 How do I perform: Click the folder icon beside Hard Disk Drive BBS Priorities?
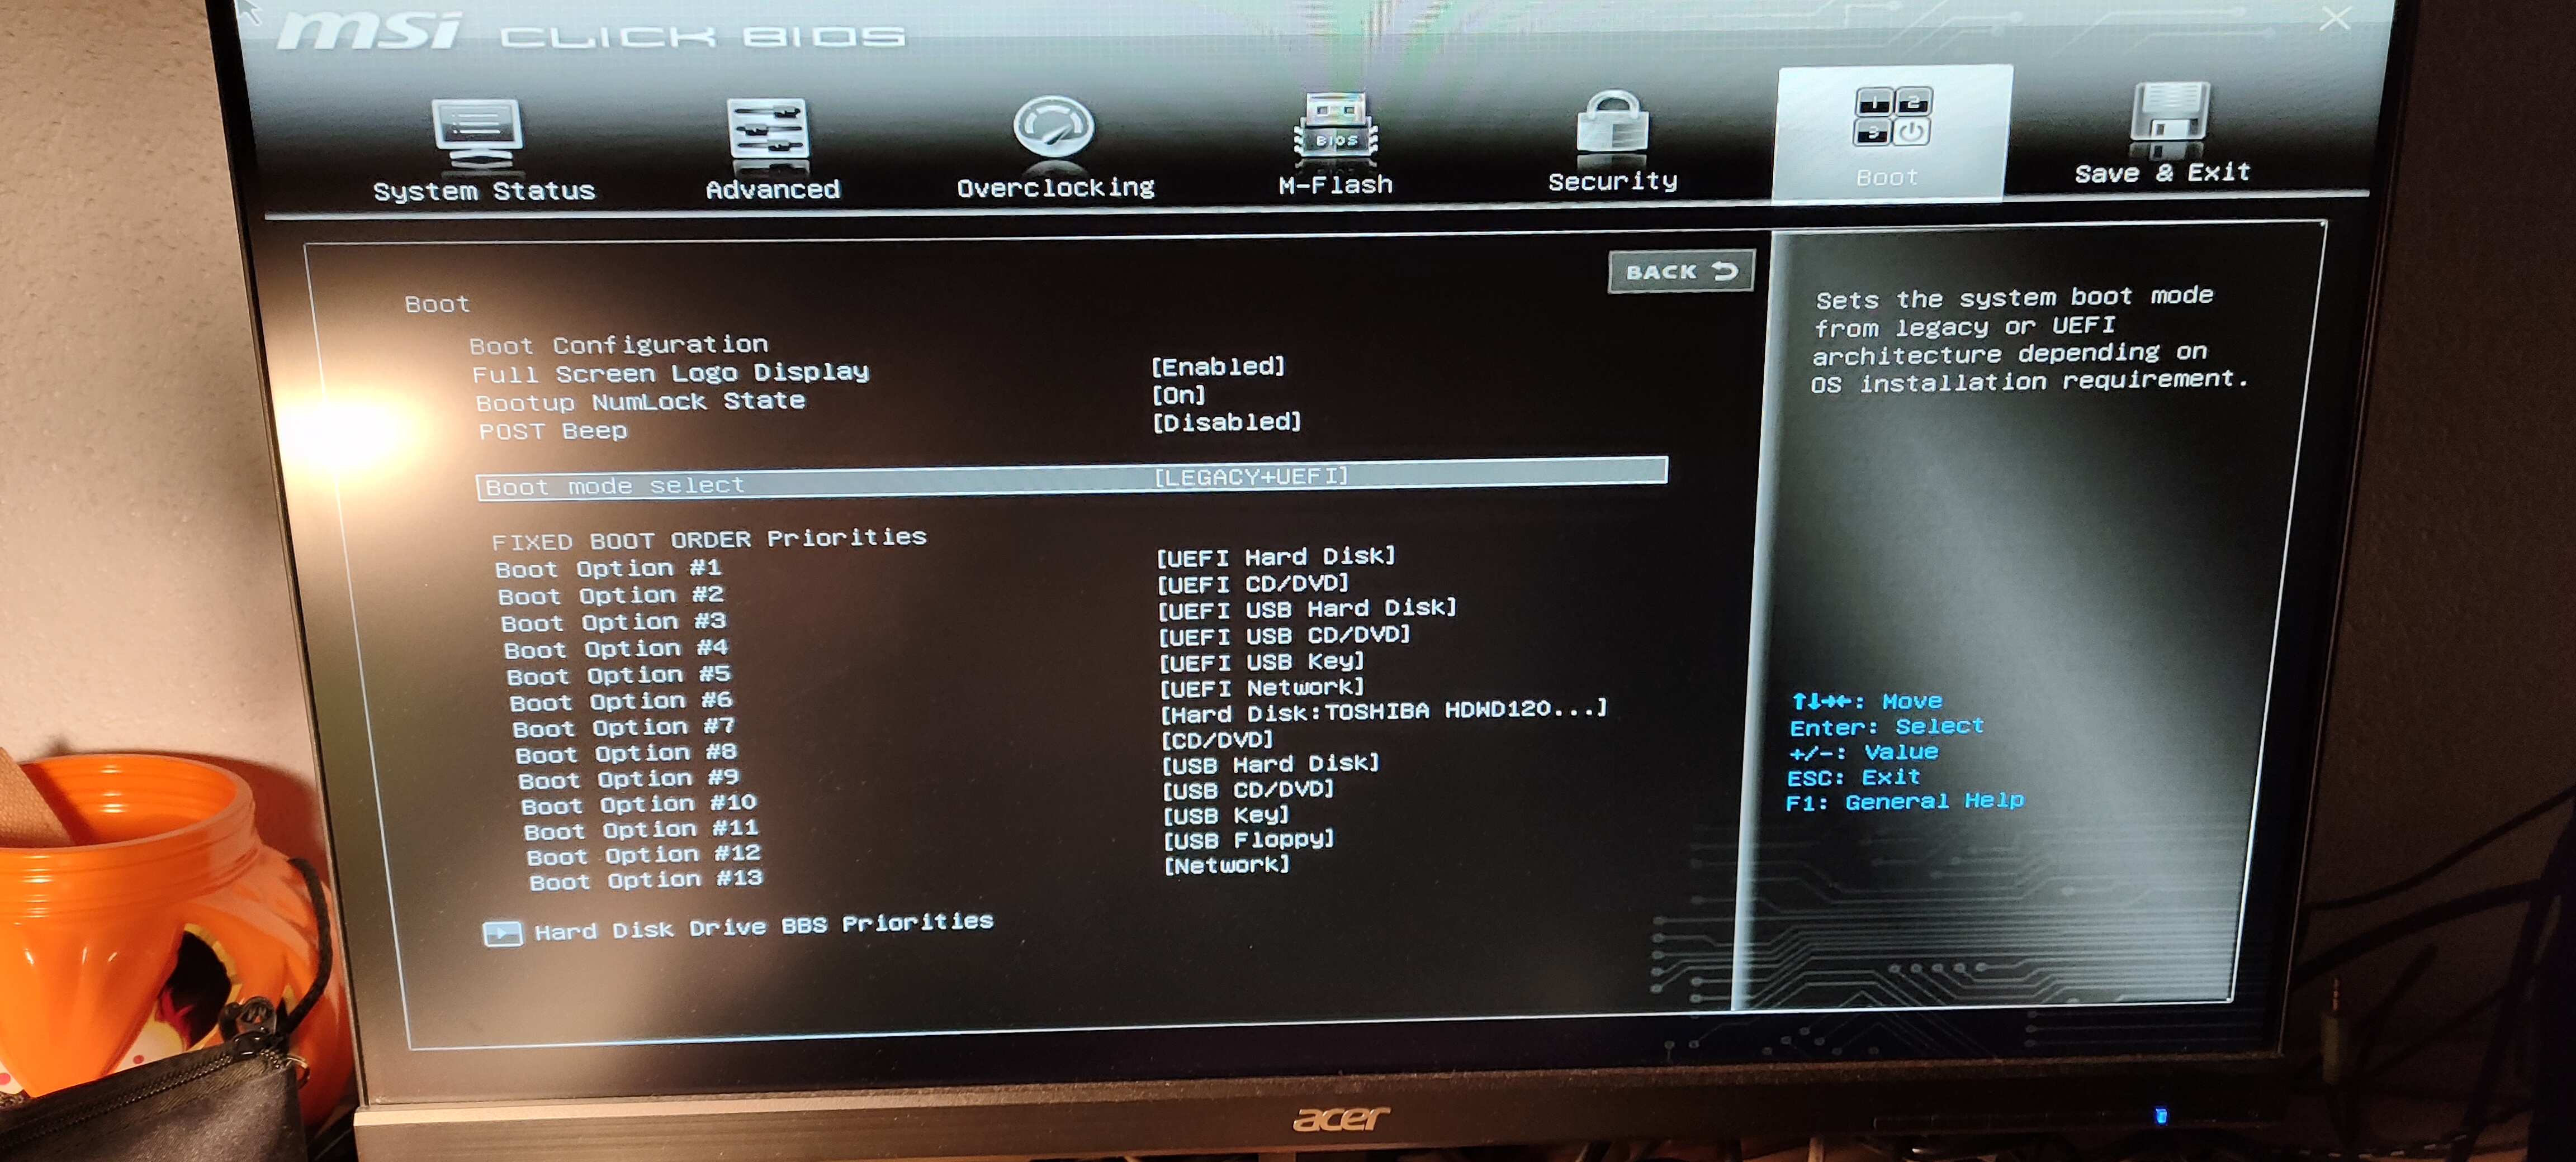pos(502,933)
